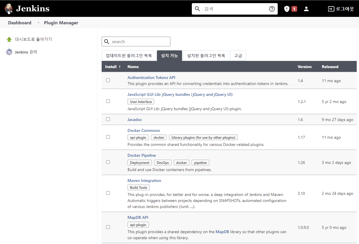Click the breadcrumb separator arrow after Dashboard
The width and height of the screenshot is (359, 244).
pos(38,23)
